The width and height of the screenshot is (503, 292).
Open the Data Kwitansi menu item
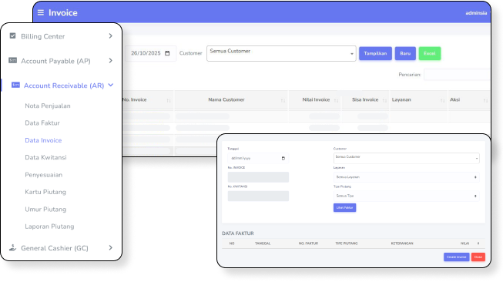[x=46, y=157]
